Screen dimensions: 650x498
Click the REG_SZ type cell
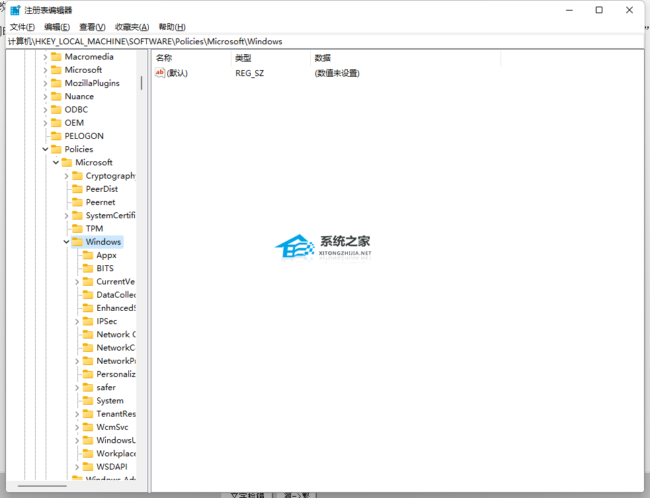click(x=249, y=73)
